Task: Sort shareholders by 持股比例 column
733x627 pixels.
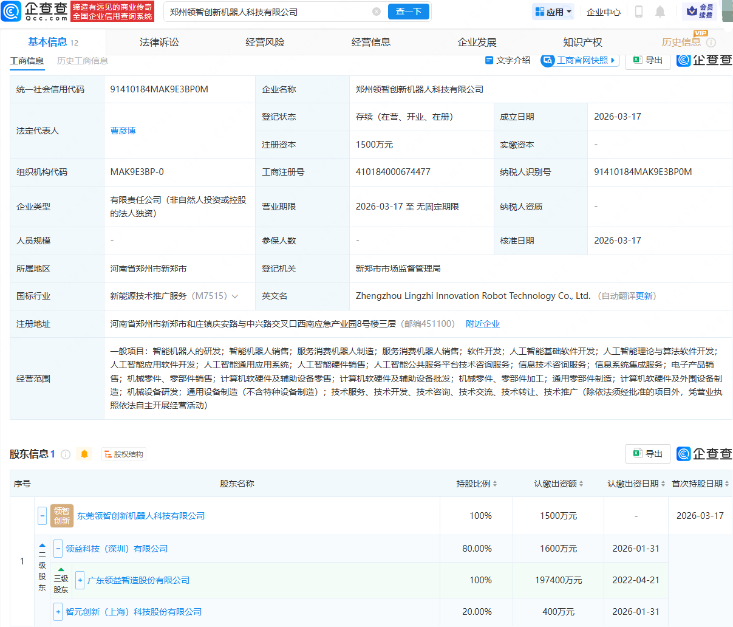Action: (x=477, y=484)
